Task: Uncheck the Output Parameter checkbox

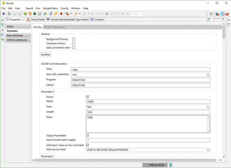Action: [87, 135]
